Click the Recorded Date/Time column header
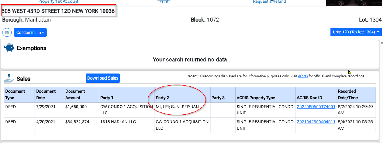 click(347, 95)
